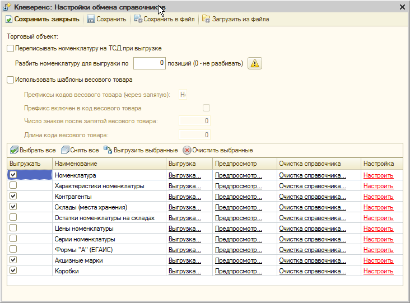Image resolution: width=410 pixels, height=303 pixels.
Task: Open Предпросмотр... for Контрагенты
Action: coord(239,197)
